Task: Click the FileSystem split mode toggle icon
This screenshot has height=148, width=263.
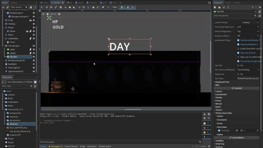Action: tap(35, 82)
